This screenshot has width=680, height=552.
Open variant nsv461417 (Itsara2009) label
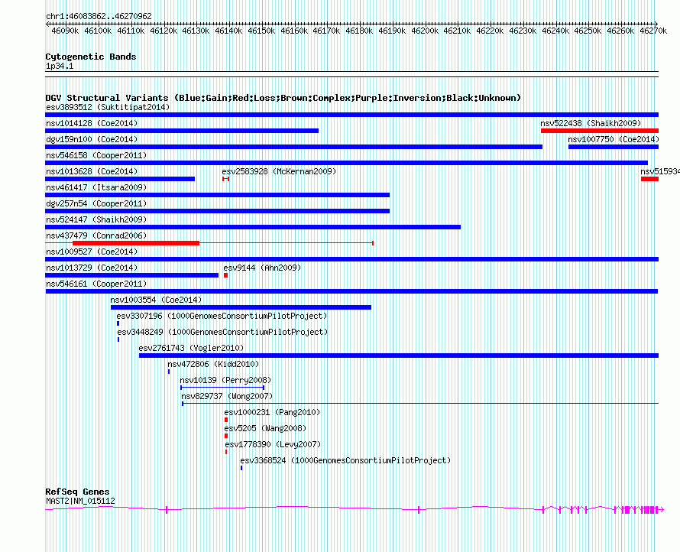click(96, 187)
